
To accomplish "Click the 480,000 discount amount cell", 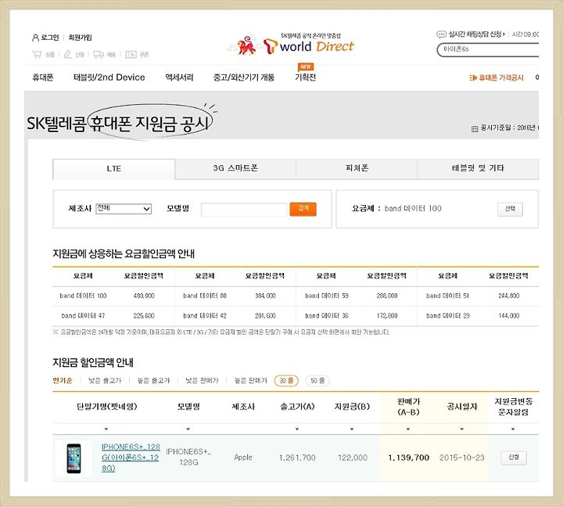I will click(144, 296).
